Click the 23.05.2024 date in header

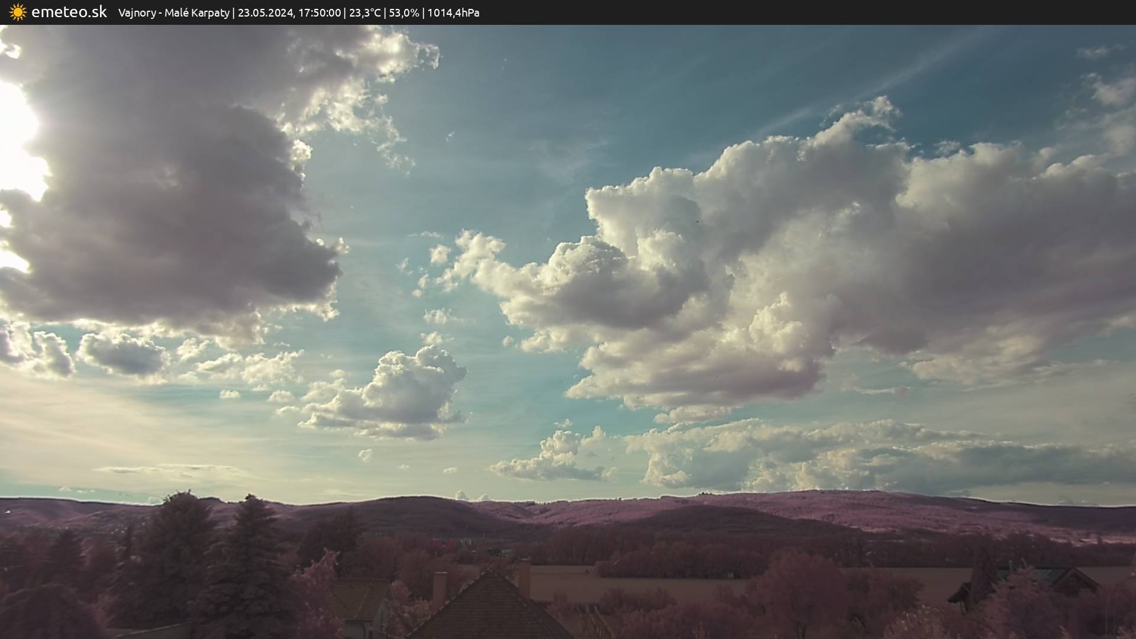[265, 12]
